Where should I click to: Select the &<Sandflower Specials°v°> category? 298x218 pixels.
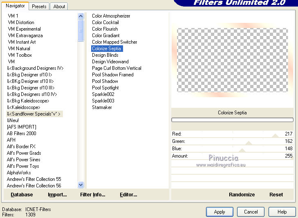pos(34,114)
